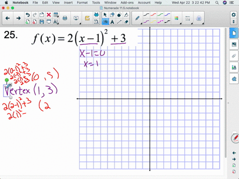This screenshot has width=239, height=179.
Task: Open the Edit menu
Action: pyautogui.click(x=45, y=2)
